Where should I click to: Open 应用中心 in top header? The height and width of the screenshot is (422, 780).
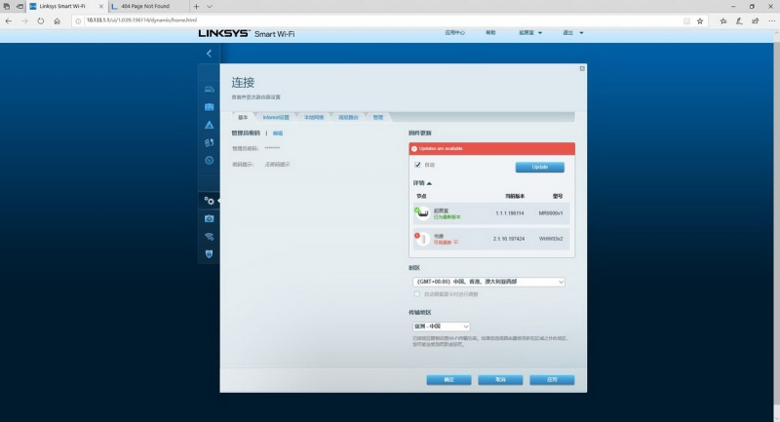tap(454, 33)
